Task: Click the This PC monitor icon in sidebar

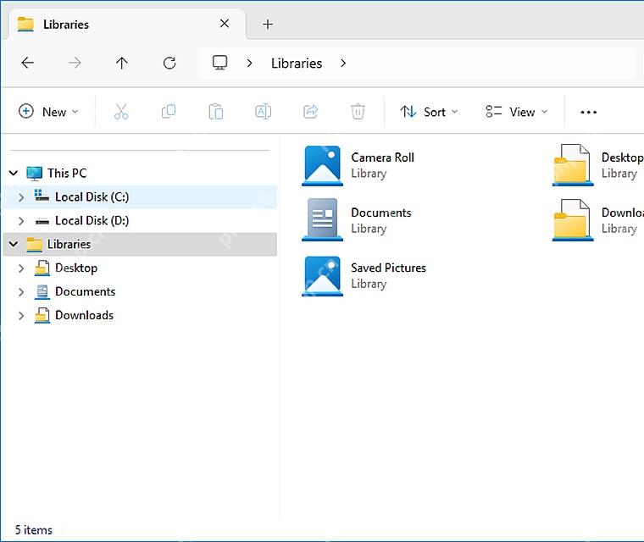Action: [34, 174]
